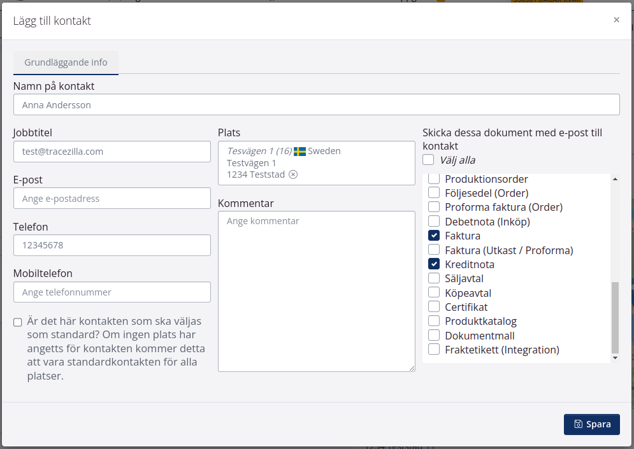
Task: Close the Lägg till kontakt dialog
Action: 616,20
